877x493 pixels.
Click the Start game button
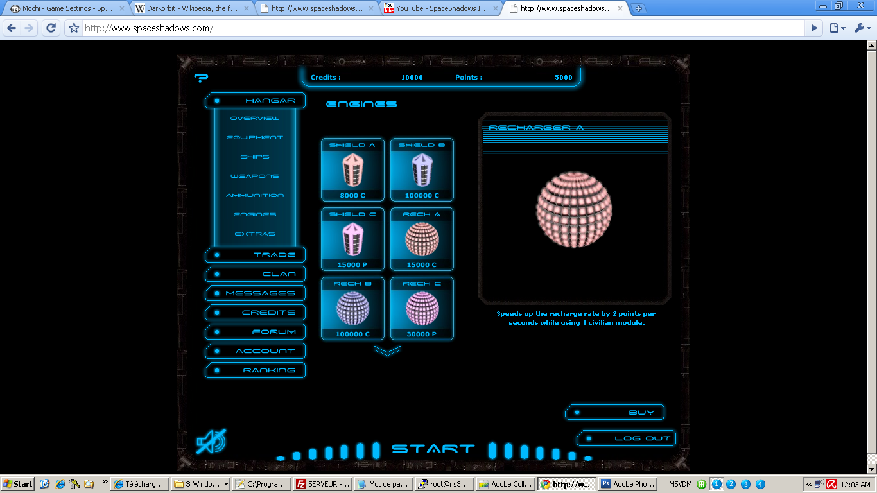[x=433, y=449]
